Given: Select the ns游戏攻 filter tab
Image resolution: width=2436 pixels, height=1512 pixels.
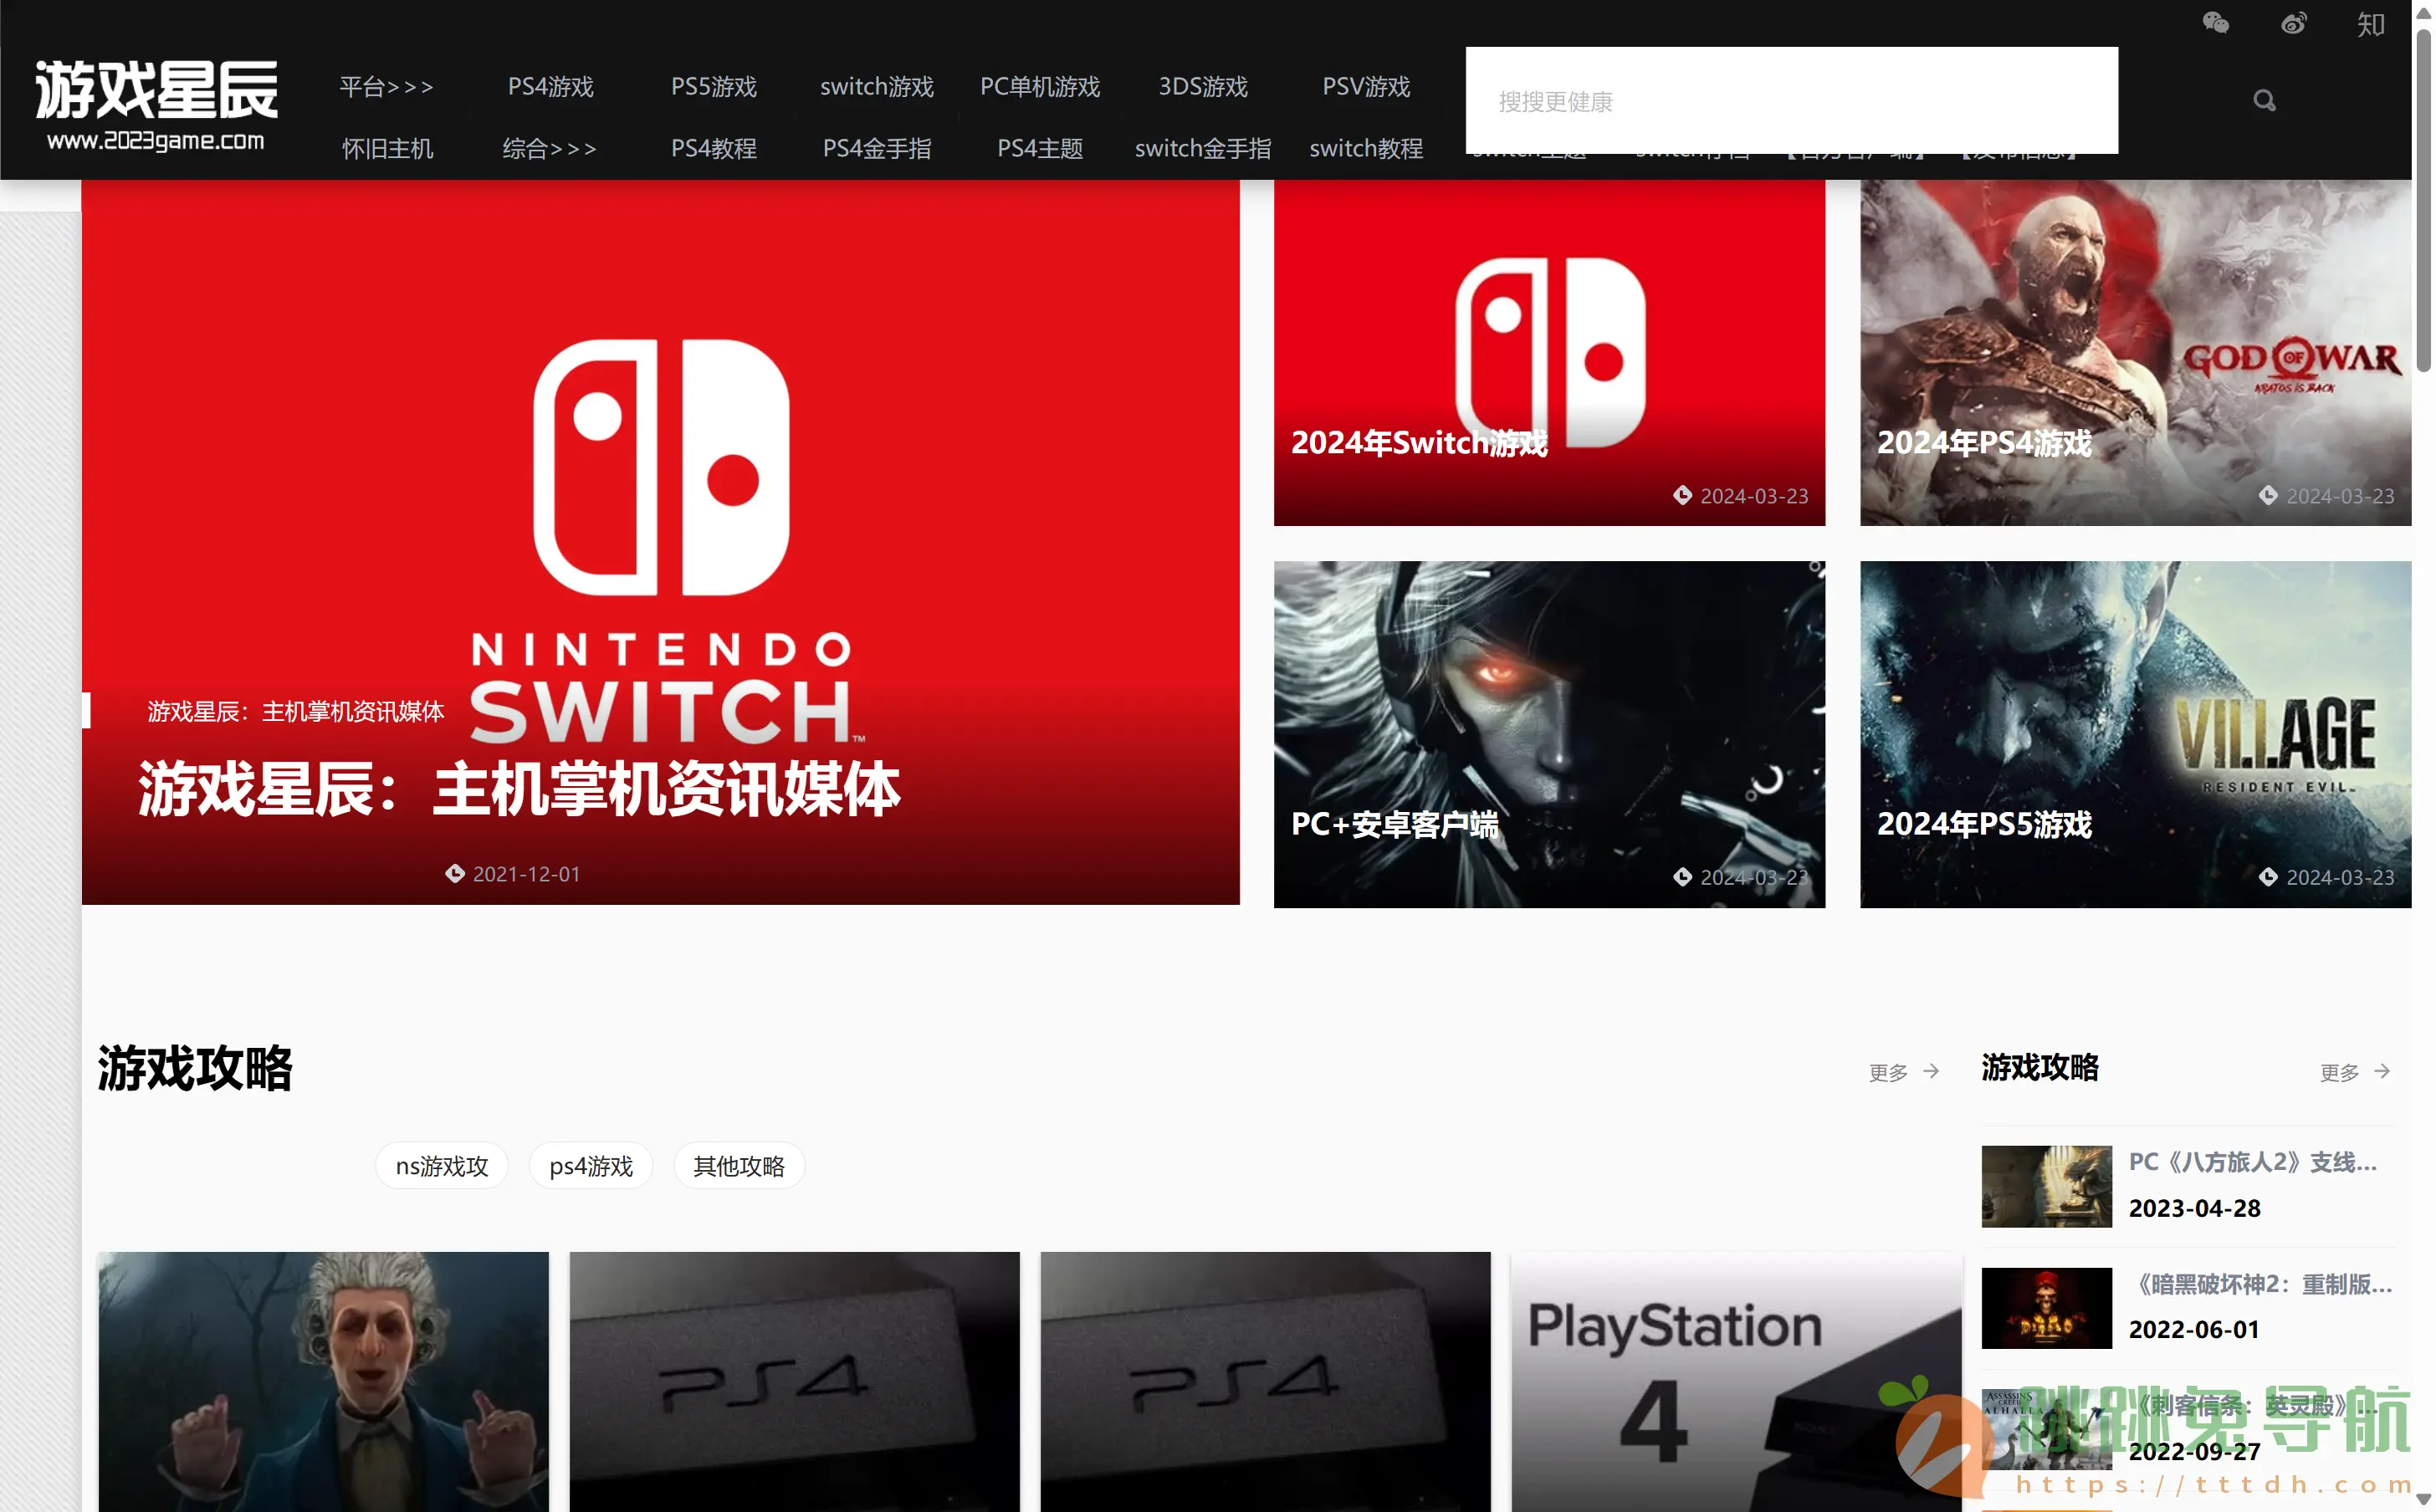Looking at the screenshot, I should (441, 1166).
